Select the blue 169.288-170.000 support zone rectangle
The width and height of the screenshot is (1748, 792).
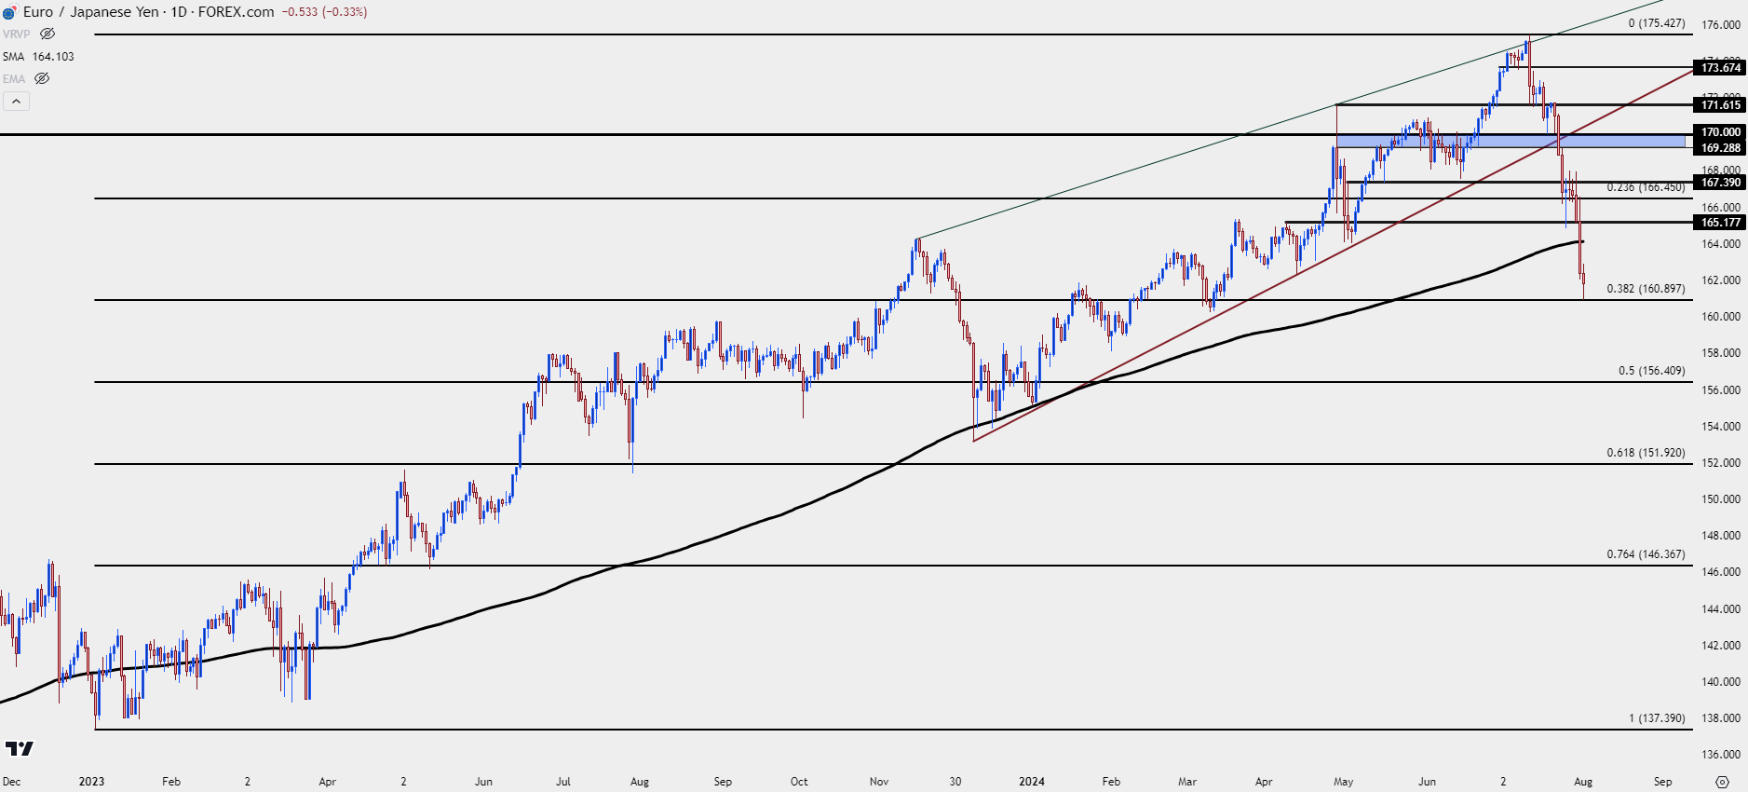[1511, 141]
